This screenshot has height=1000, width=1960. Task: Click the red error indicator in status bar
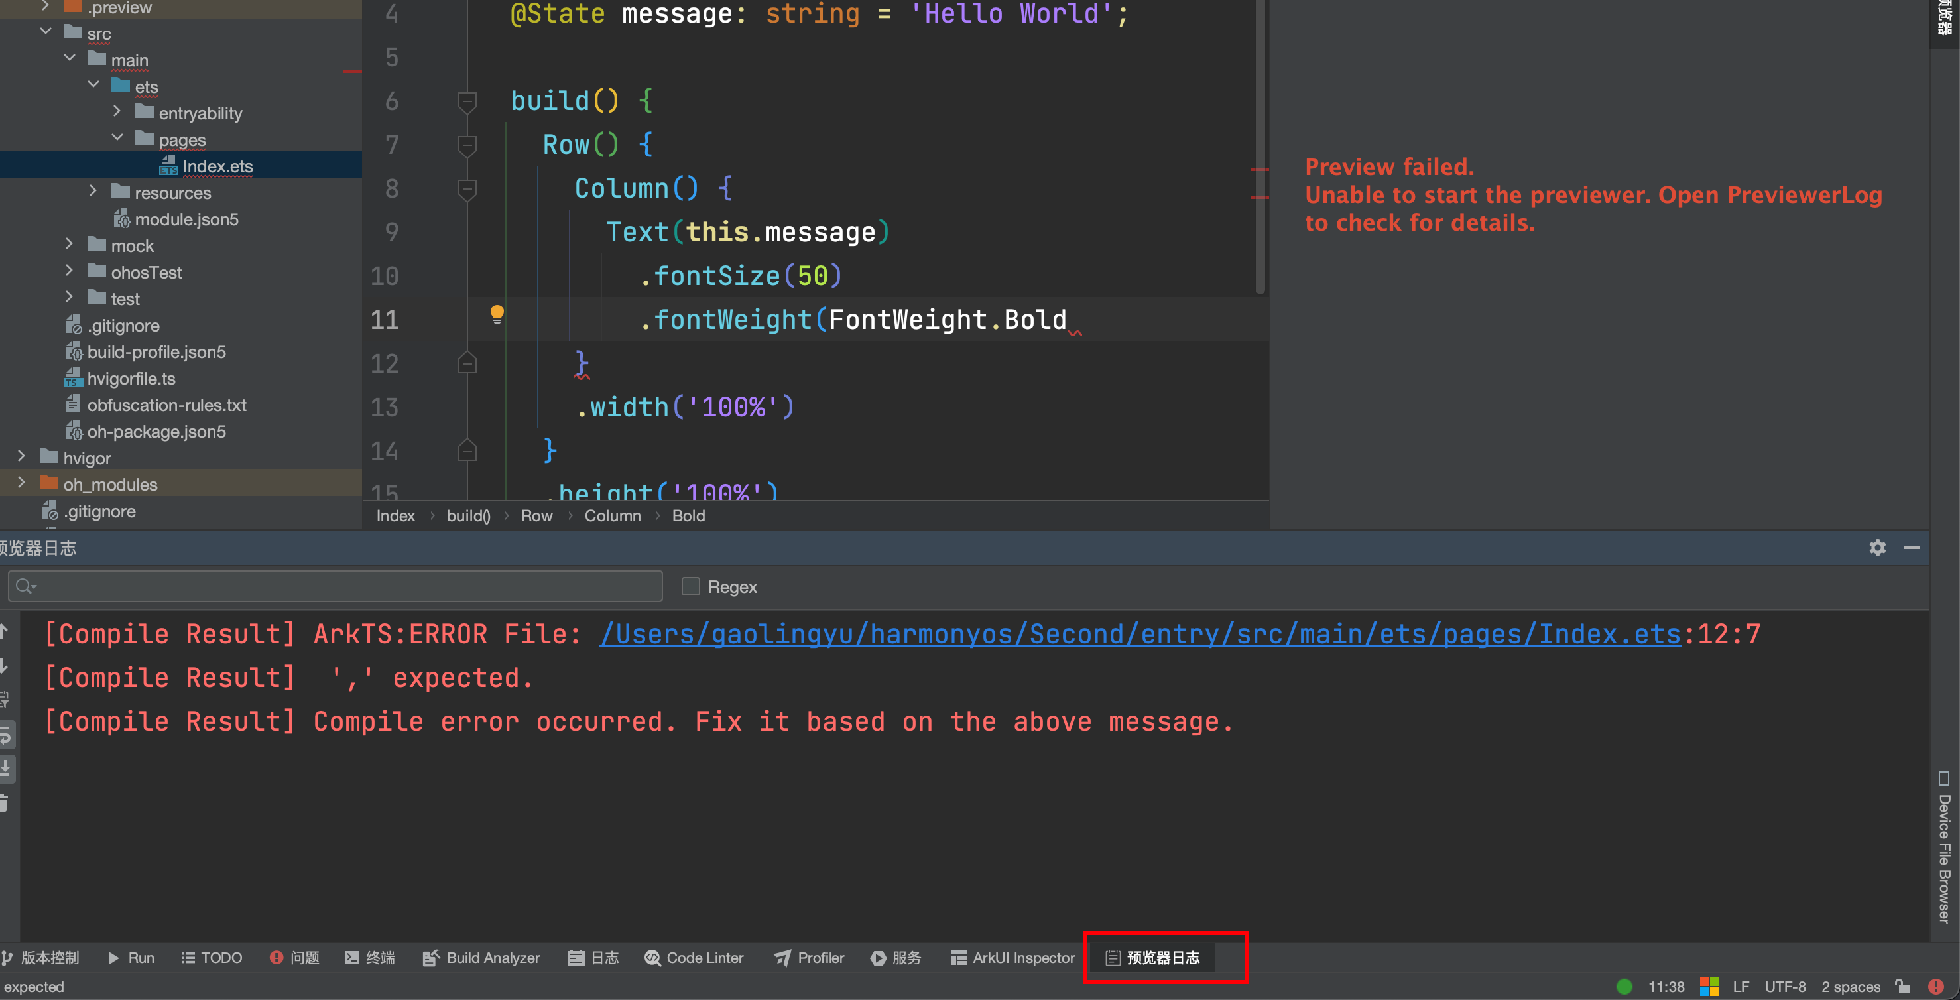(x=1935, y=986)
